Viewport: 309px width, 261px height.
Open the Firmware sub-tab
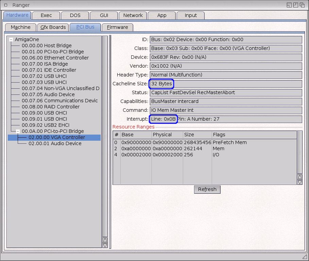118,27
